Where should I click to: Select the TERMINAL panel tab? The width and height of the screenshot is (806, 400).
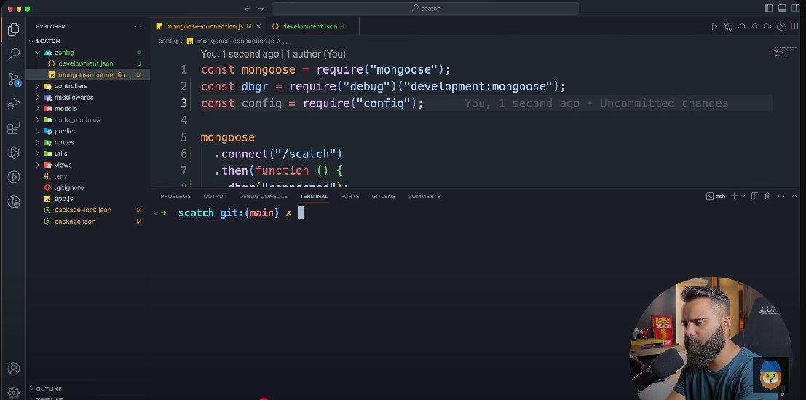pos(314,197)
